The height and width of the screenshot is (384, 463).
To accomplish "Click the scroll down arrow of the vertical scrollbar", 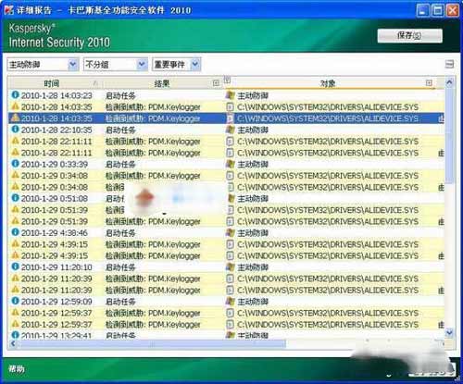I will pyautogui.click(x=449, y=332).
